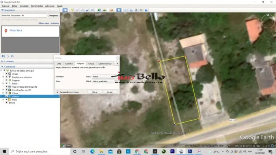The image size is (276, 155).
Task: Collapse Banco de dados principal tree node
Action: (2, 70)
